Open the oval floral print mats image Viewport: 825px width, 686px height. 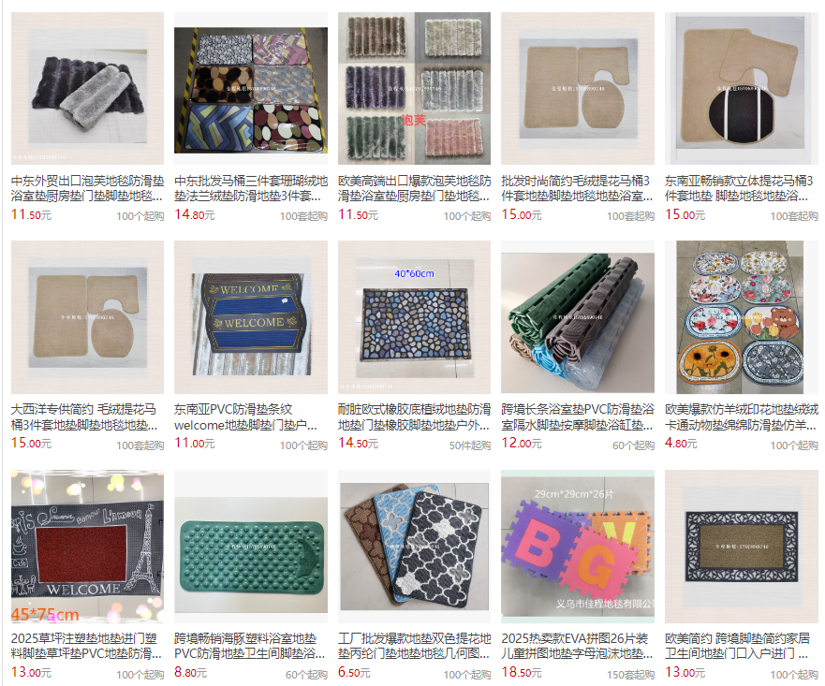tap(742, 317)
